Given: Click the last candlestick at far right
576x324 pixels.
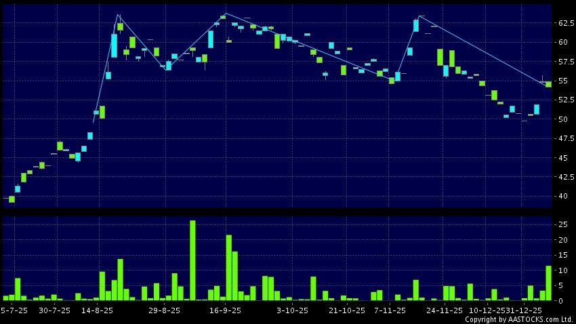Looking at the screenshot, I should point(548,84).
